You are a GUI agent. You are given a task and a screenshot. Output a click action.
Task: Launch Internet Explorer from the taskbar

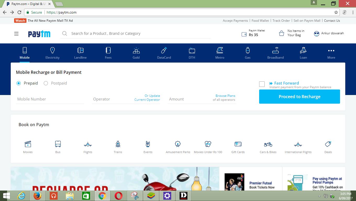21,196
